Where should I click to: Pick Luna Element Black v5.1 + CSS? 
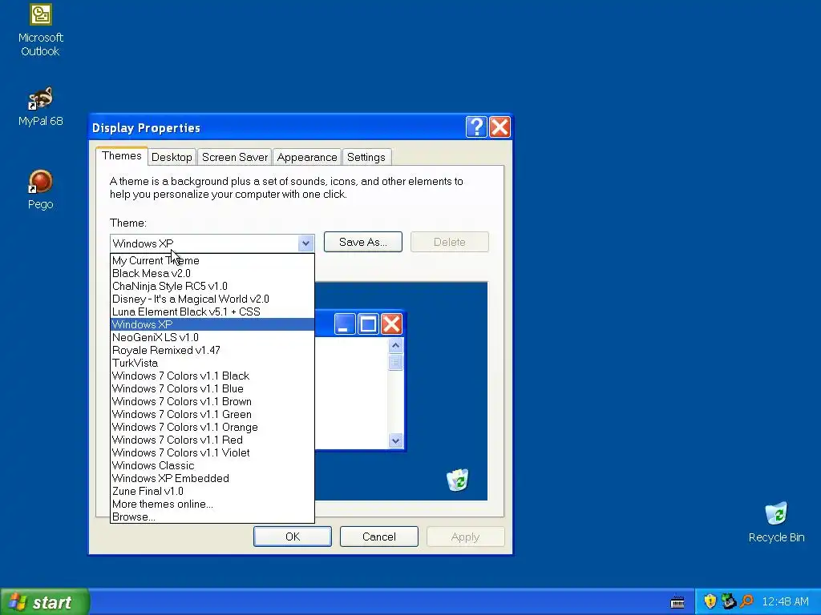(x=212, y=312)
